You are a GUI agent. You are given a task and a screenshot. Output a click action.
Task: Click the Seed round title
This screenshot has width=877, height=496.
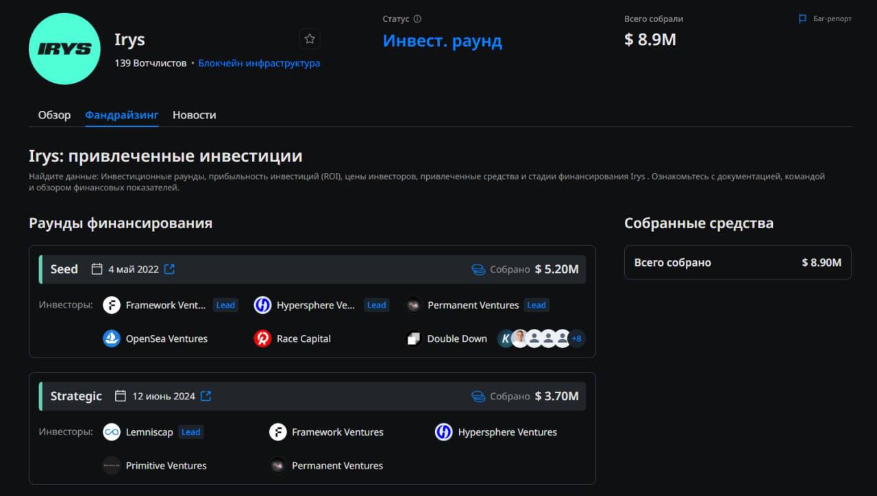pos(64,269)
